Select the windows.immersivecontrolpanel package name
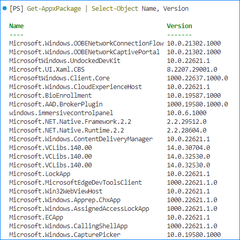 coord(61,113)
